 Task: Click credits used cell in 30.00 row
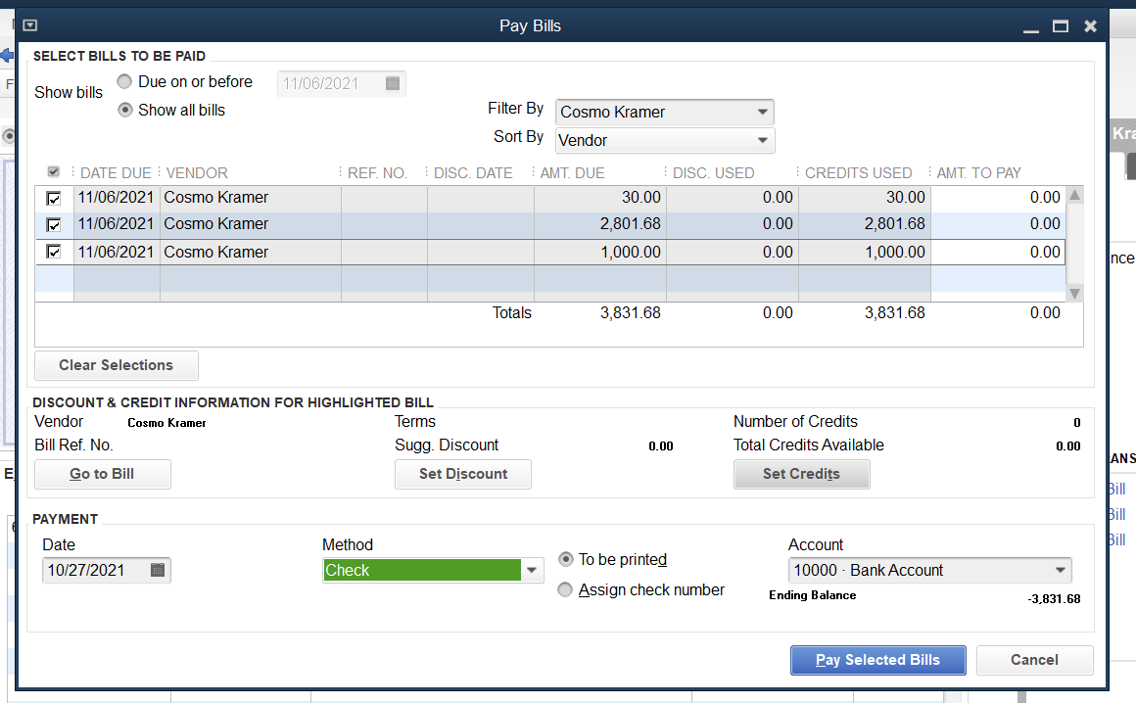coord(865,198)
